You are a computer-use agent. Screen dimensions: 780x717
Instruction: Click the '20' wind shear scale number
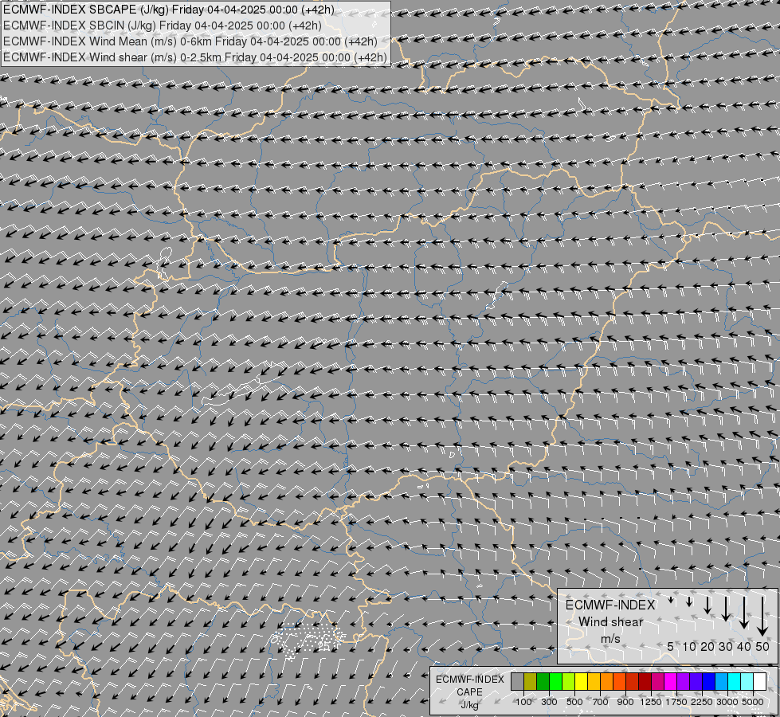tap(707, 646)
